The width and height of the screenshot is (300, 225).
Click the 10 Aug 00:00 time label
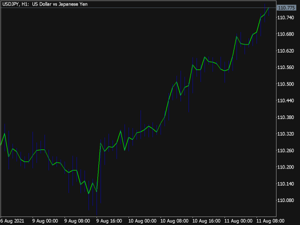coord(142,221)
